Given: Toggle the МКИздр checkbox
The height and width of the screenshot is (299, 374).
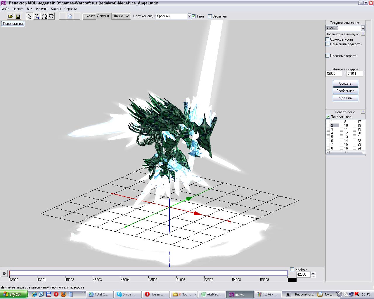Looking at the screenshot, I should click(x=292, y=269).
